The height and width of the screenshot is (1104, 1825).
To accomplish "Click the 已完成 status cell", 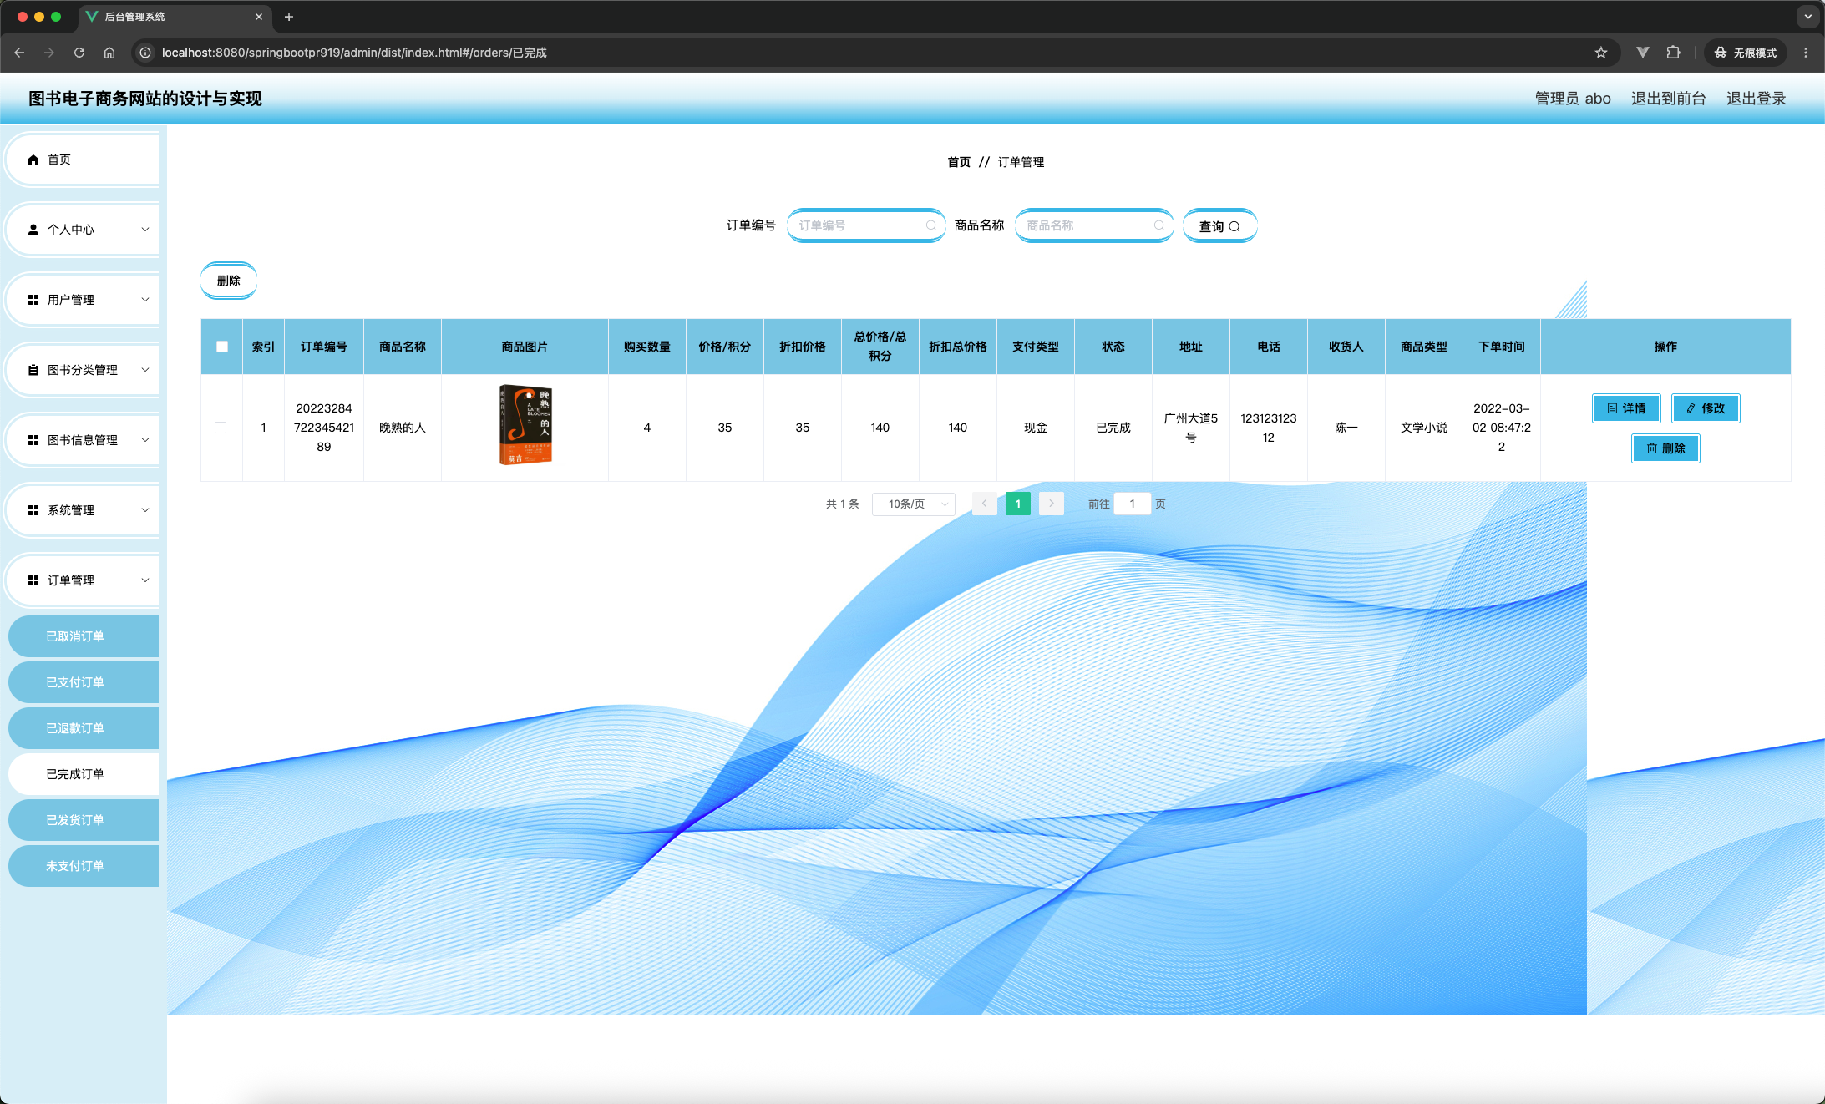I will [1113, 428].
